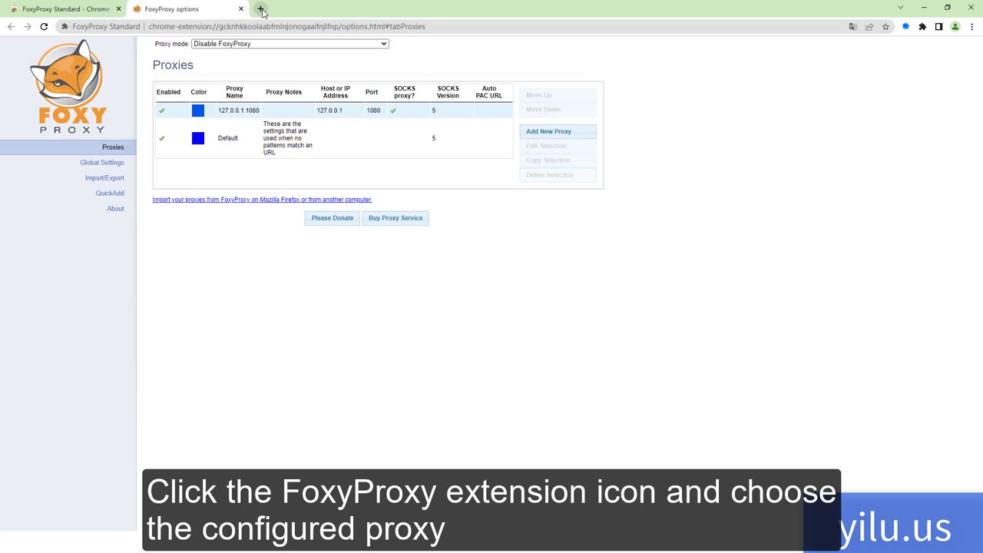Image resolution: width=983 pixels, height=553 pixels.
Task: Click the Move Down button
Action: (x=558, y=110)
